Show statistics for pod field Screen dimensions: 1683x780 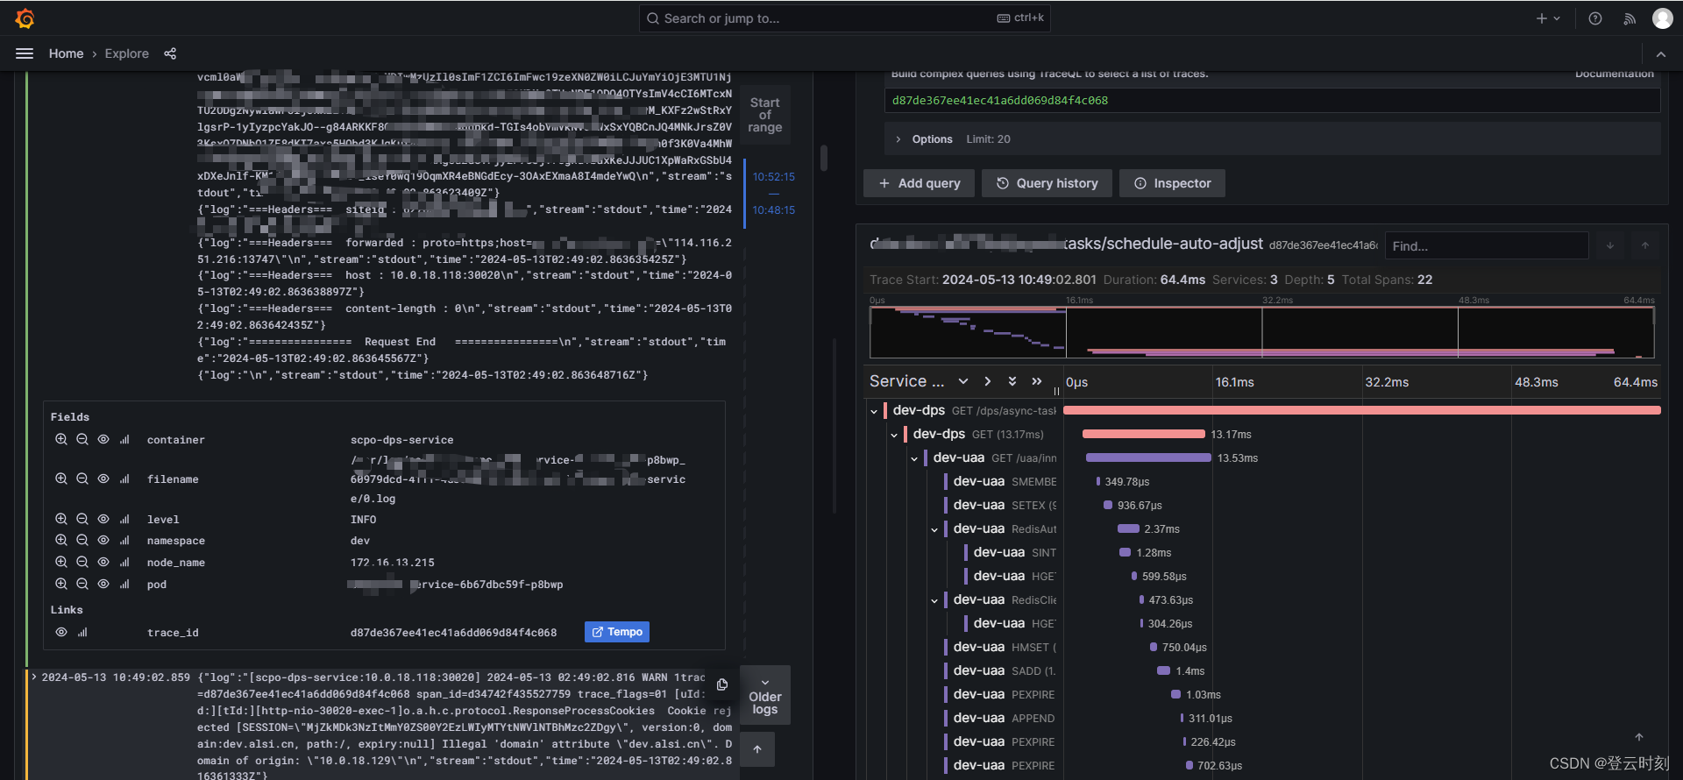pyautogui.click(x=124, y=585)
